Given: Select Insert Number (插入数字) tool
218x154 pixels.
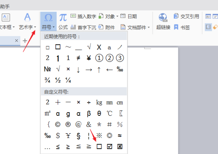Looking at the screenshot, I should click(x=73, y=16).
